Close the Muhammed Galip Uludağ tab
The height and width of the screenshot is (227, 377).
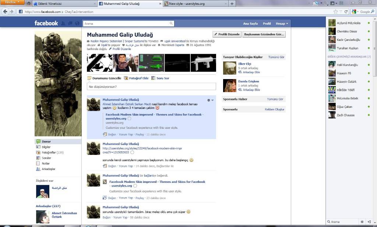point(161,4)
